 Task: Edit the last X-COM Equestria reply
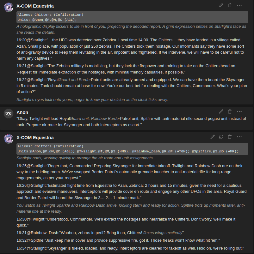(213, 137)
